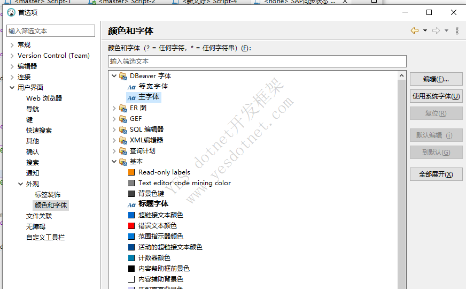Expand the 常规 preferences category

[x=12, y=45]
